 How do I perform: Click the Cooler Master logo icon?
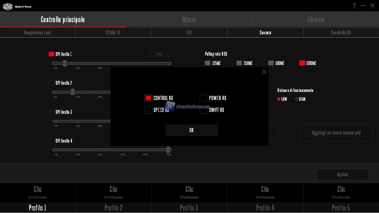[7, 6]
